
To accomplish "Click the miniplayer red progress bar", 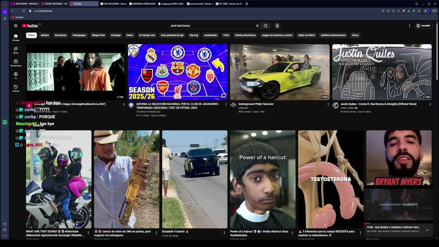I will [399, 223].
